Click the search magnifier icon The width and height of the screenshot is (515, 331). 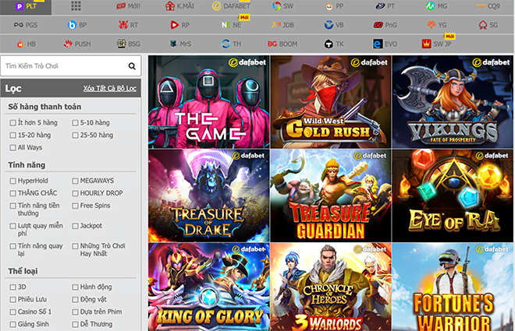[x=133, y=66]
